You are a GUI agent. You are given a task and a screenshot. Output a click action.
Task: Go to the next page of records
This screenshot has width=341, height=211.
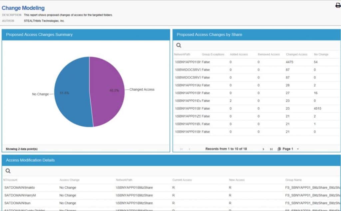tap(263, 149)
